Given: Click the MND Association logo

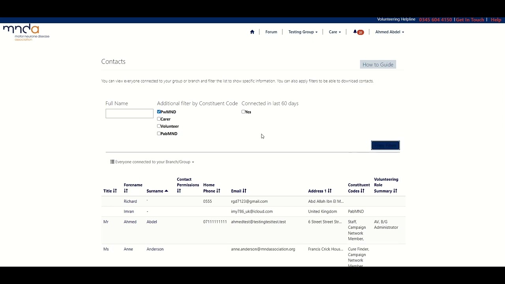Looking at the screenshot, I should 26,32.
